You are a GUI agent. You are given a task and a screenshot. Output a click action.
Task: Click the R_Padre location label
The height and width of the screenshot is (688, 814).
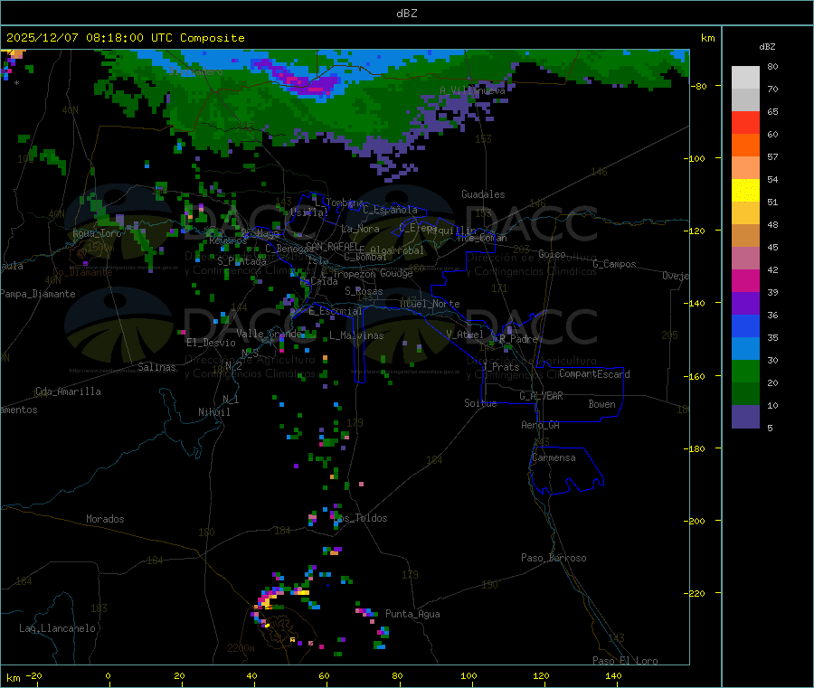(518, 339)
